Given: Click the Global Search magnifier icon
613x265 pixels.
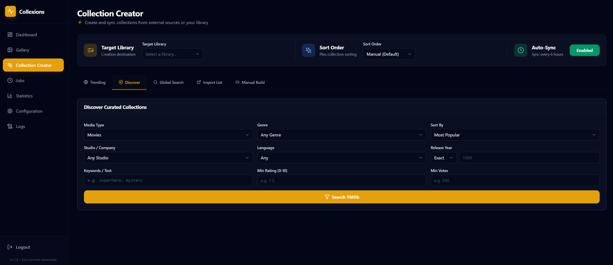Looking at the screenshot, I should pos(155,82).
